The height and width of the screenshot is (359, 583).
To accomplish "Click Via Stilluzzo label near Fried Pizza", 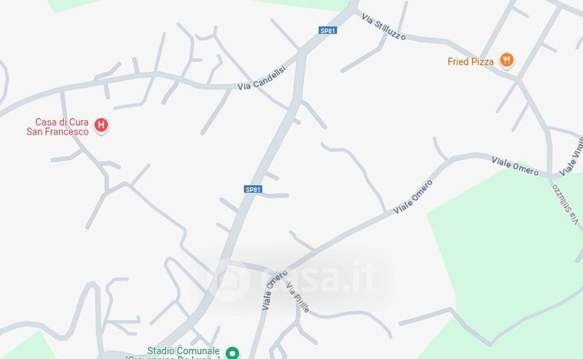I will [x=383, y=28].
